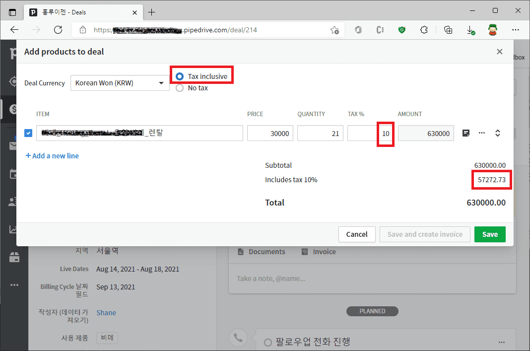530x351 pixels.
Task: Open the green shield extension icon
Action: (402, 30)
